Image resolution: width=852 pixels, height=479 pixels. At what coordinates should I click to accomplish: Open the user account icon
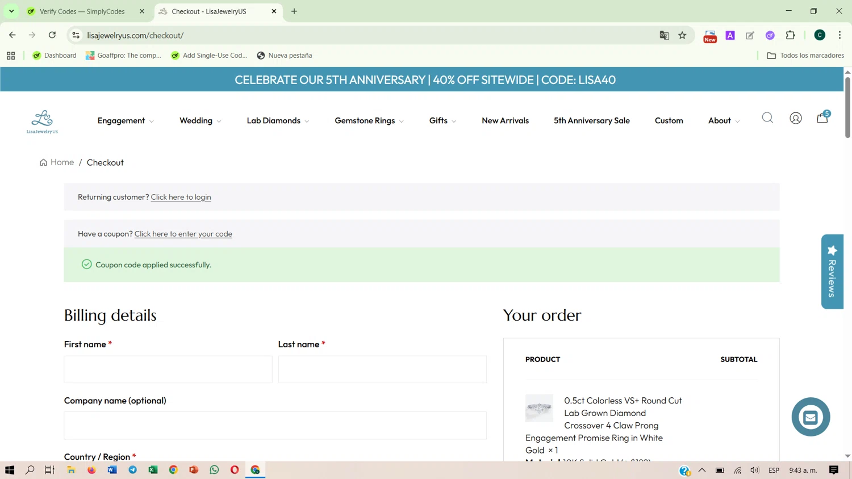pyautogui.click(x=796, y=118)
